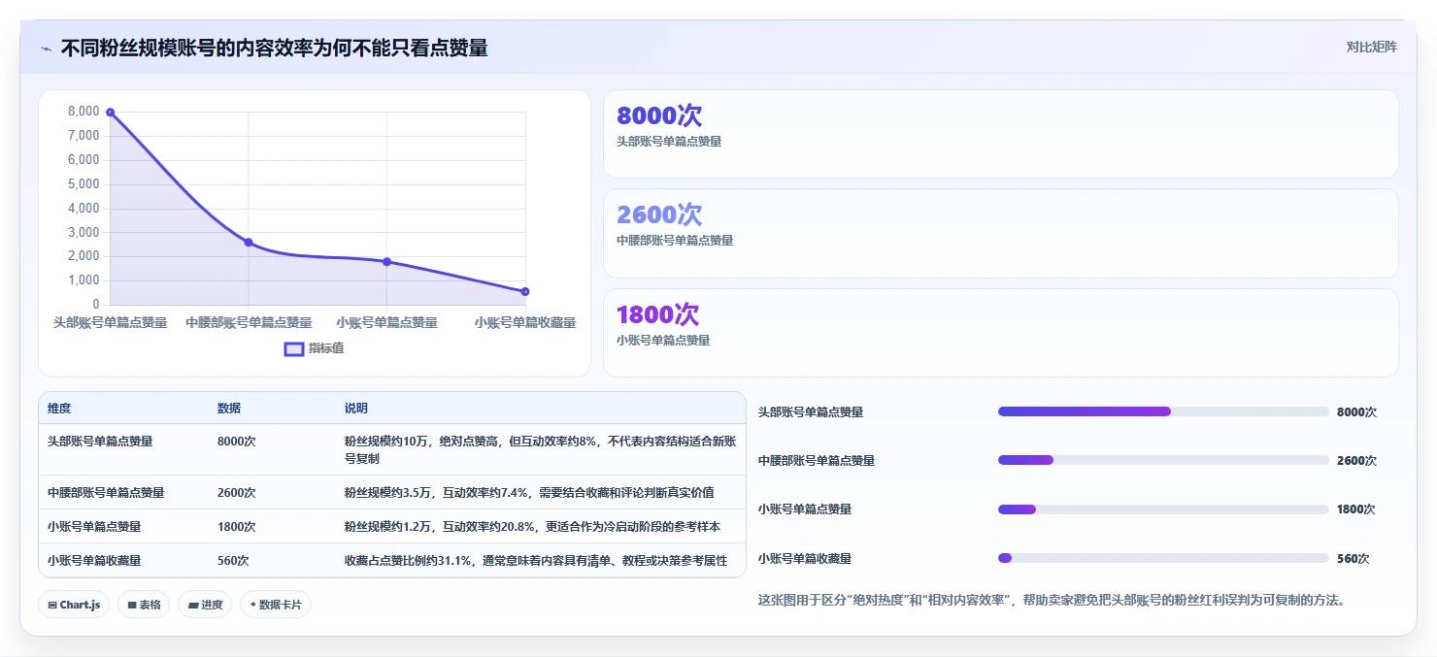Screen dimensions: 1437x657
Task: Click the 8000次 card value
Action: pyautogui.click(x=659, y=115)
